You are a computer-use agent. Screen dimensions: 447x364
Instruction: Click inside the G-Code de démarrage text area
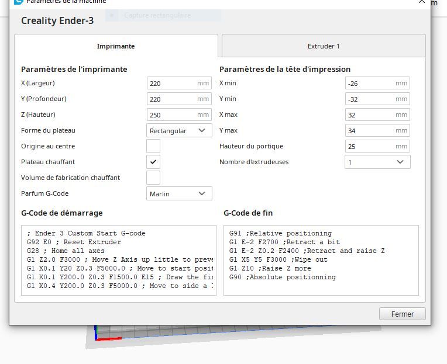(x=119, y=260)
